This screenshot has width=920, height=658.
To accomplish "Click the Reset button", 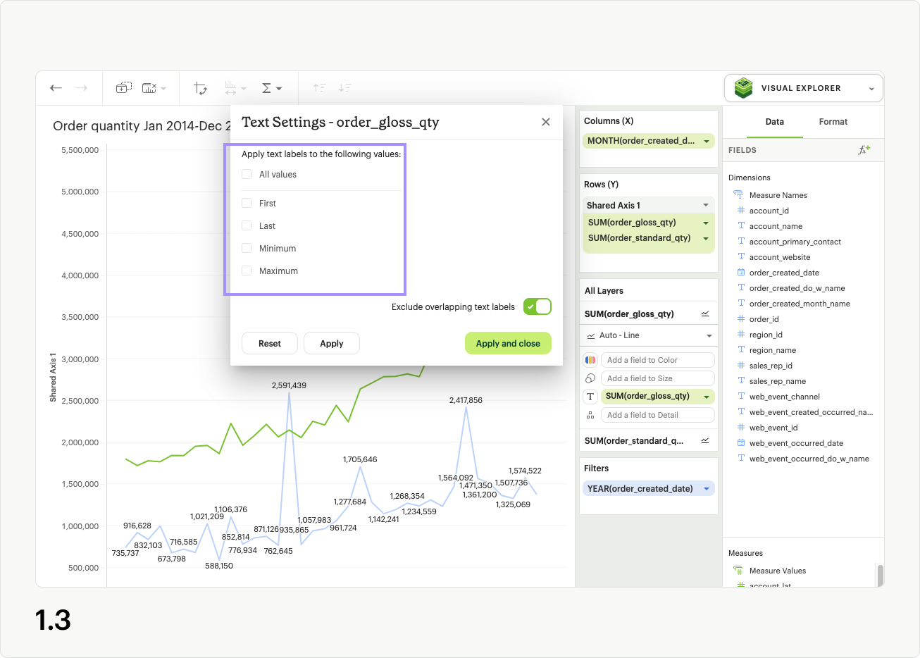I will pos(270,344).
